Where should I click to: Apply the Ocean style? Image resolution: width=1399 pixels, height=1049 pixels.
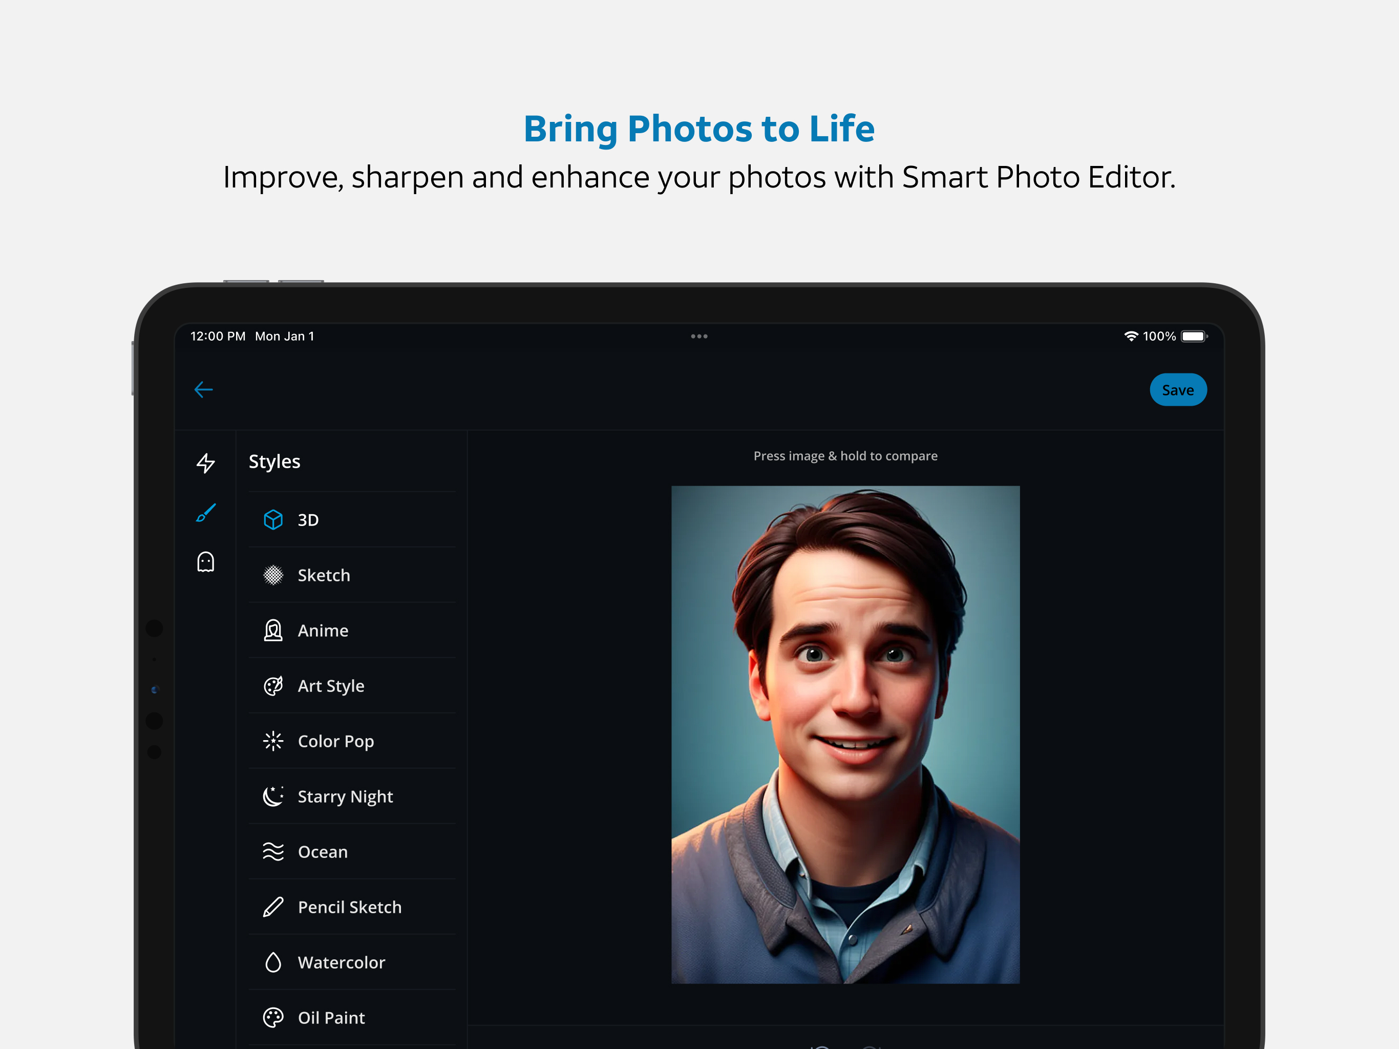[x=323, y=852]
